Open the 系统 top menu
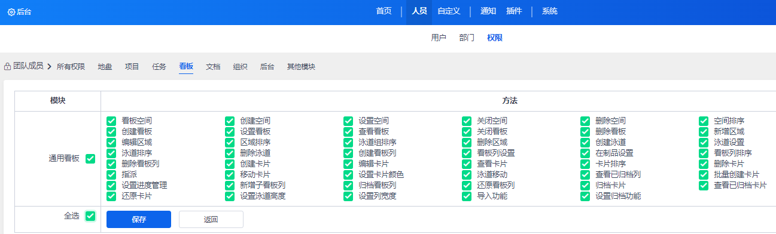Screen dimensions: 776x234 click(550, 11)
